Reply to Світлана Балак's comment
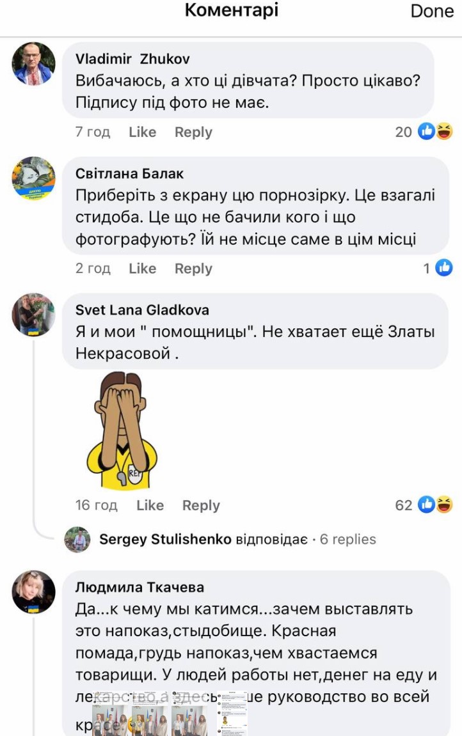This screenshot has height=736, width=462. coord(193,269)
